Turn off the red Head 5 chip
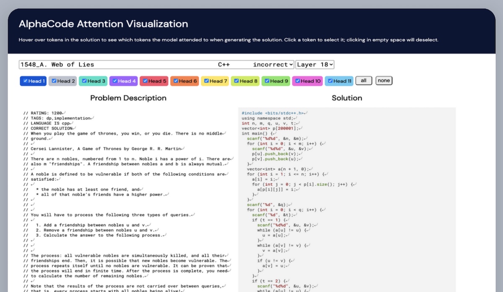Viewport: 503px width, 292px height. coord(145,81)
